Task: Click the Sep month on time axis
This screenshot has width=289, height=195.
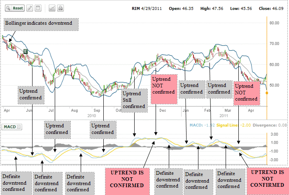Action: click(x=97, y=110)
